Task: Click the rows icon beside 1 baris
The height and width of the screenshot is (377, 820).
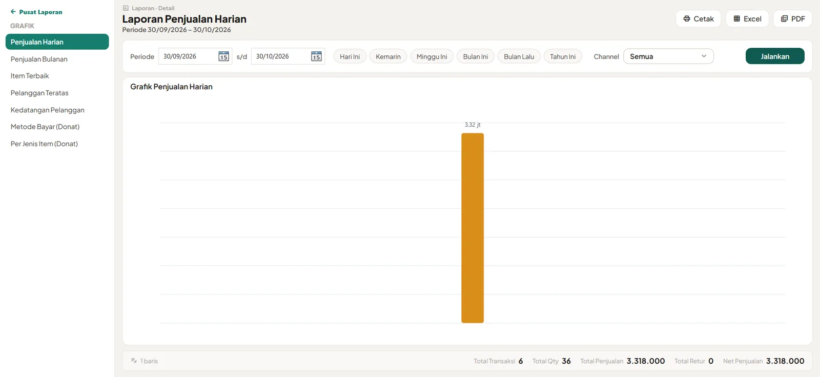Action: [x=134, y=361]
